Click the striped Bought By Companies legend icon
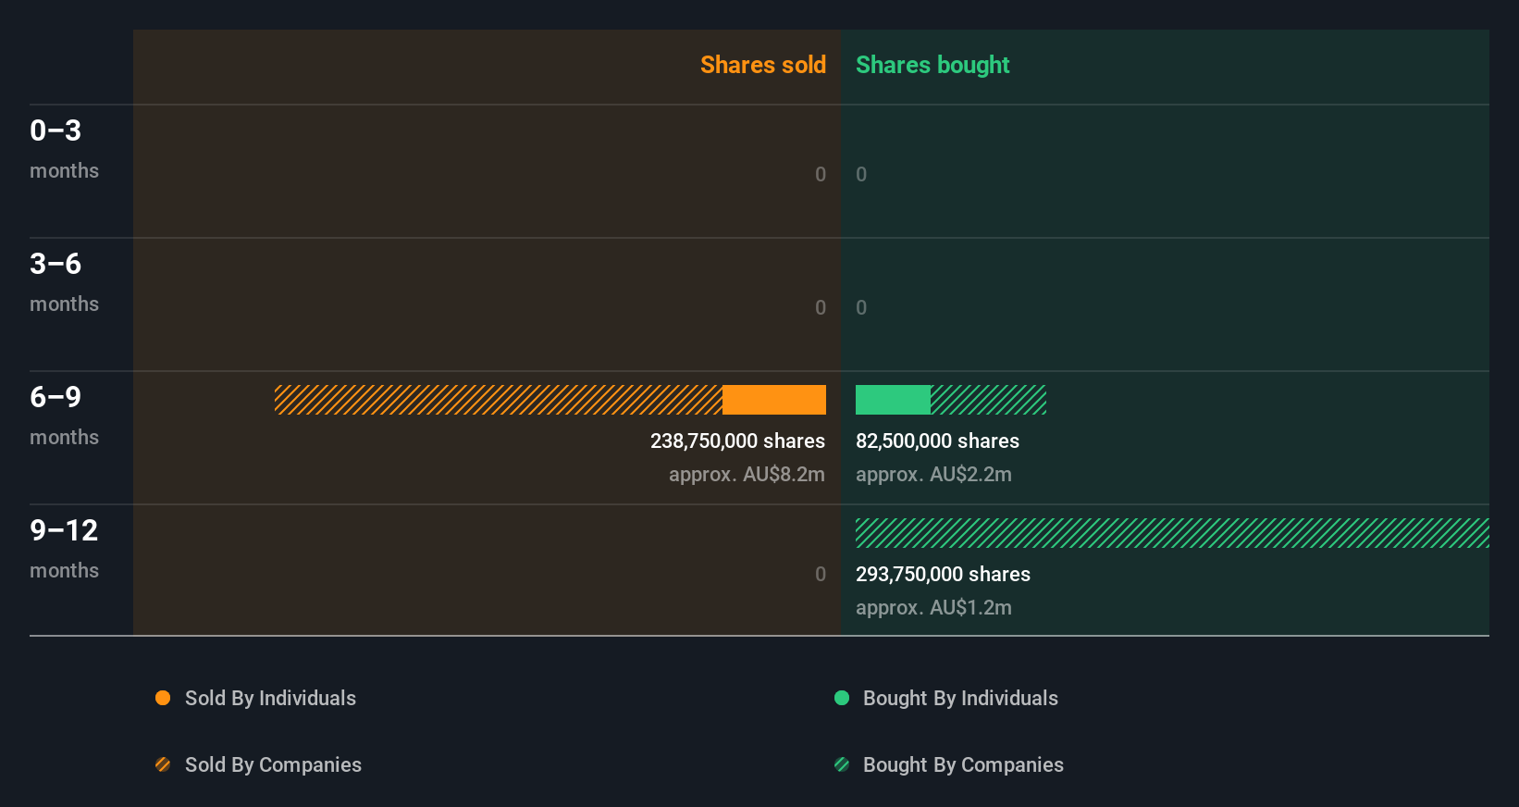Viewport: 1519px width, 807px height. [842, 764]
